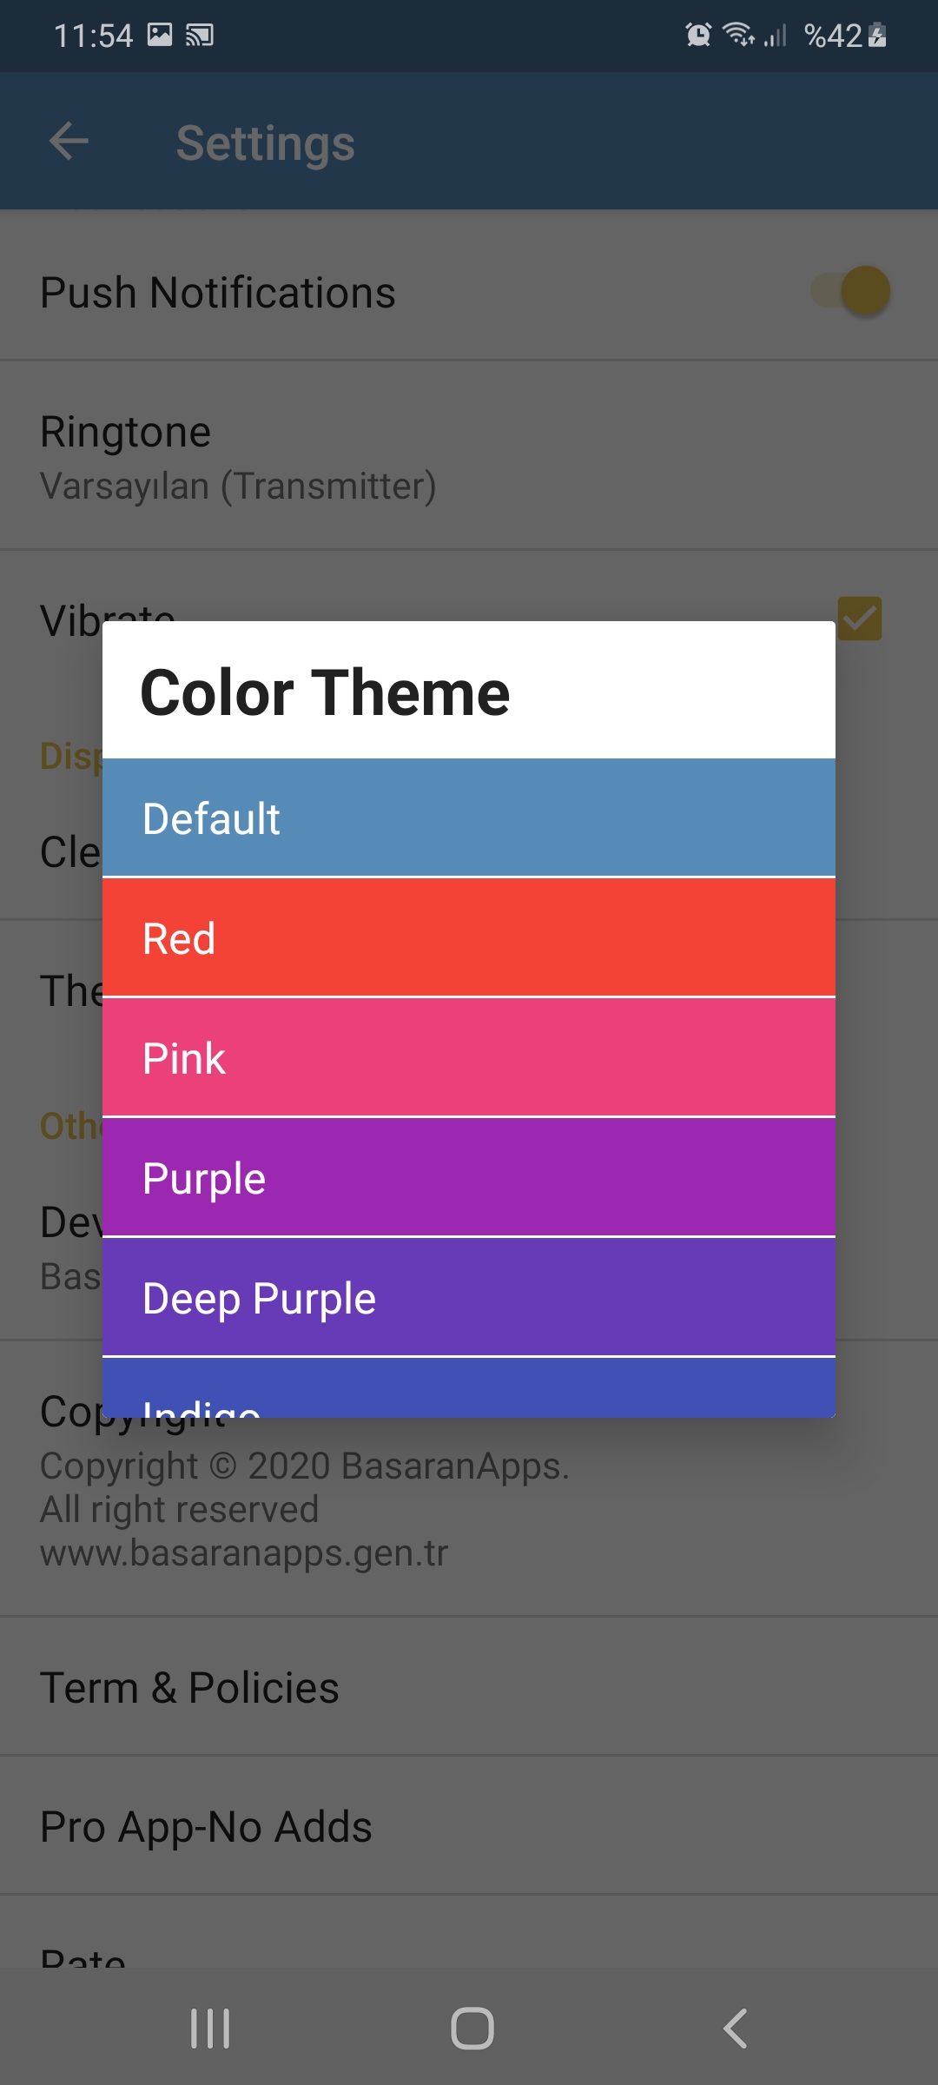Uncheck the Vibrate checkbox
This screenshot has height=2085, width=938.
pos(860,619)
